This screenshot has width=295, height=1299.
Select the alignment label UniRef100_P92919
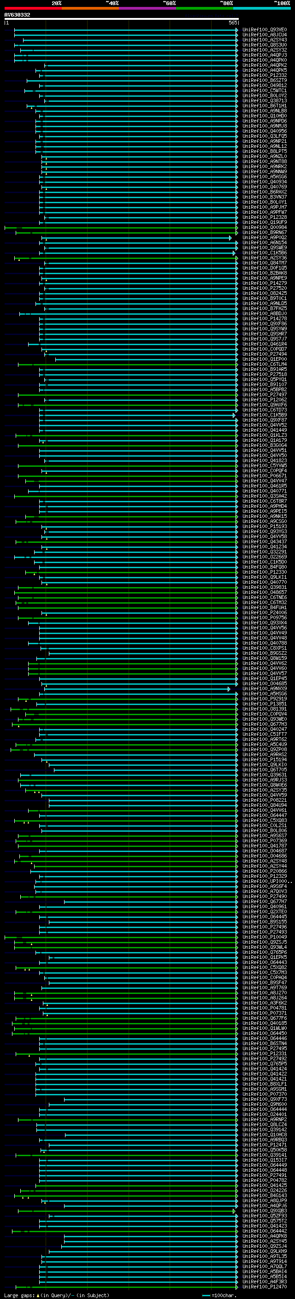(x=265, y=699)
